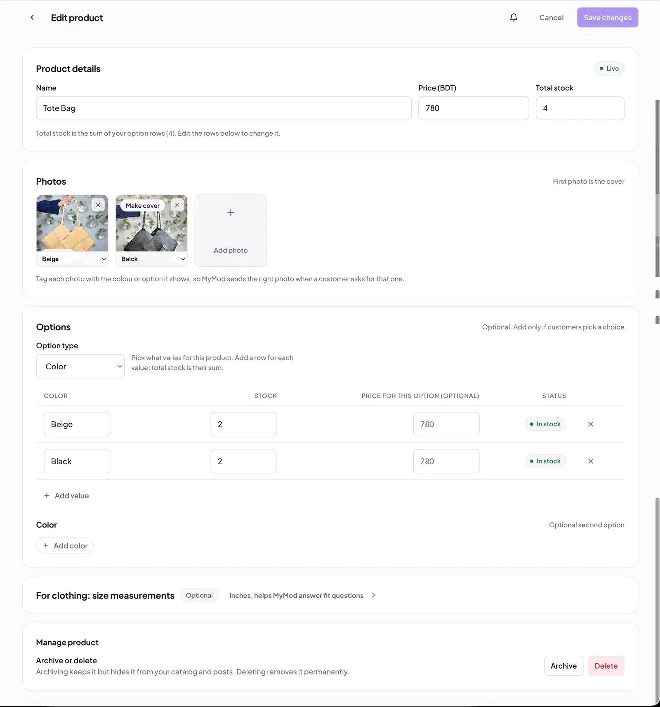The height and width of the screenshot is (707, 660).
Task: Click the plus icon beside Add value
Action: (x=47, y=496)
